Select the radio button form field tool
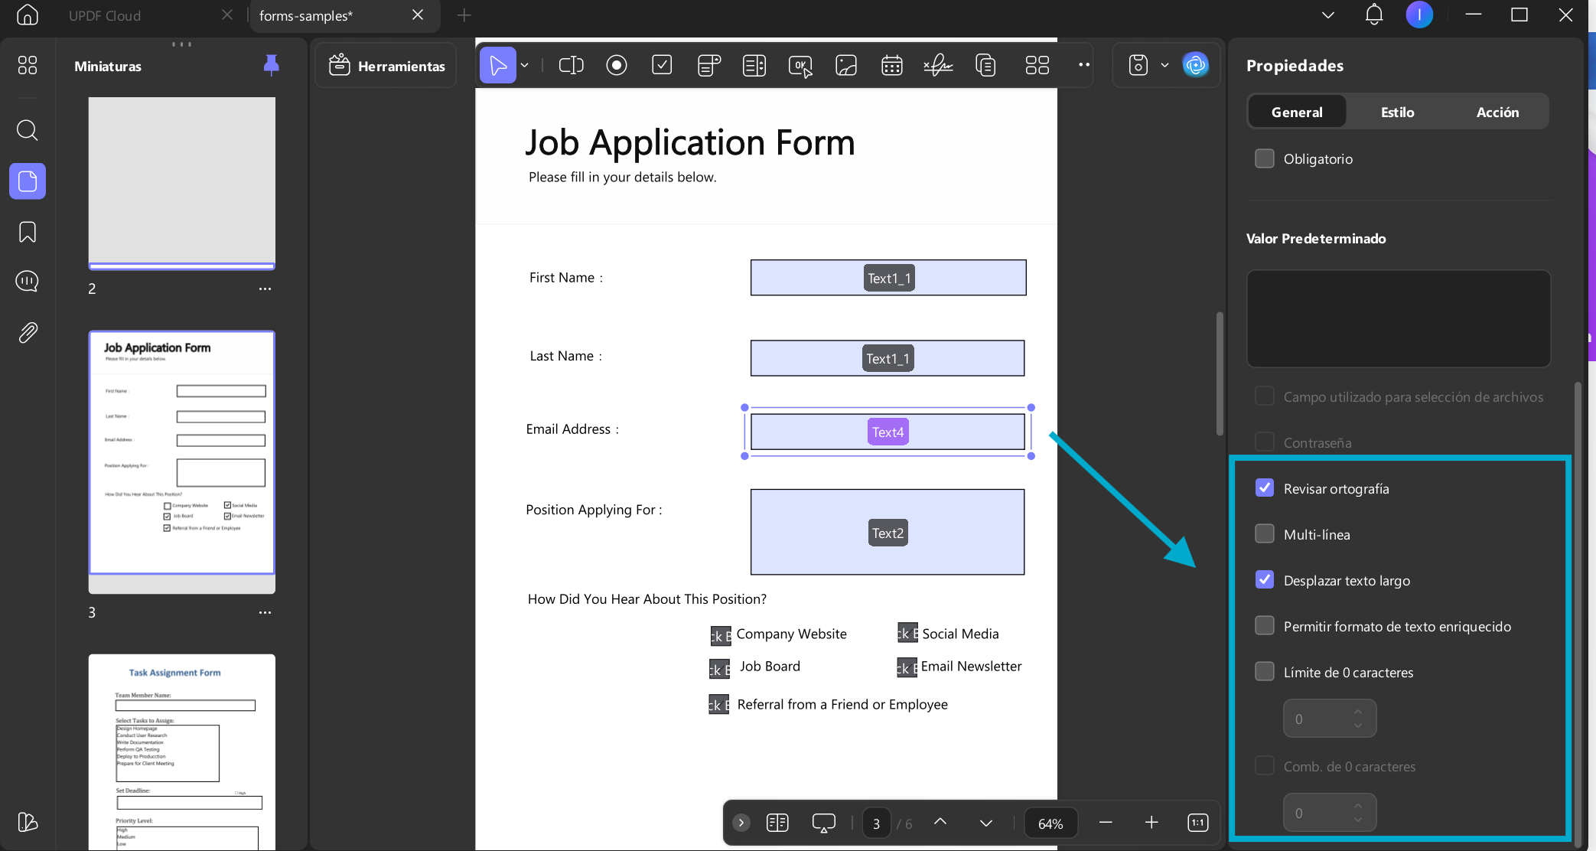 616,66
